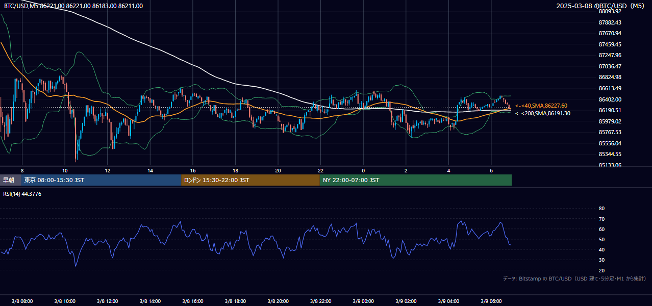652x306 pixels.
Task: Click the '3/8 22:00' time axis label
Action: coord(320,301)
